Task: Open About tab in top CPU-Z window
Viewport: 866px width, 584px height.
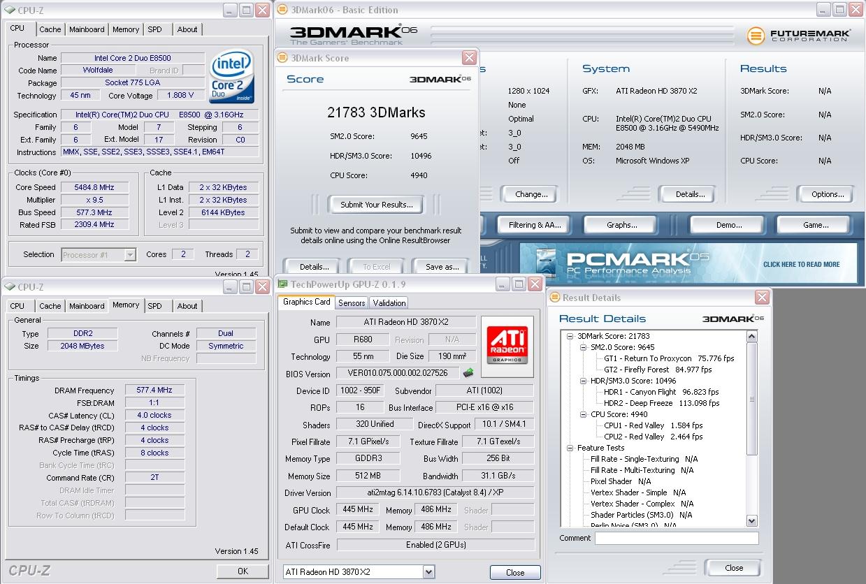Action: coord(187,29)
